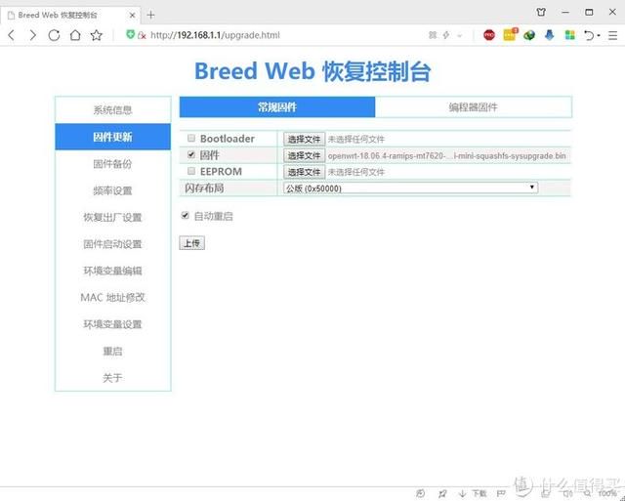Select 固件更新 in sidebar
Image resolution: width=625 pixels, height=501 pixels.
tap(113, 137)
